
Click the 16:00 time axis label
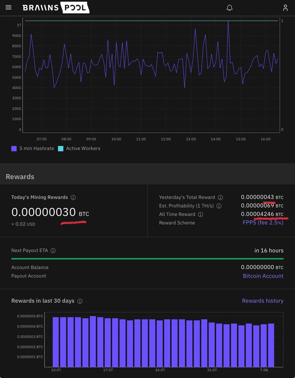point(265,139)
